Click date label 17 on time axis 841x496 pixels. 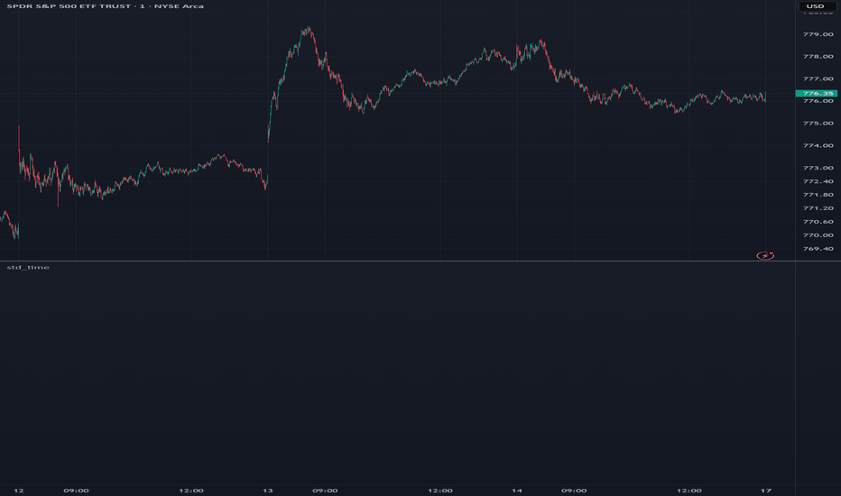[766, 491]
